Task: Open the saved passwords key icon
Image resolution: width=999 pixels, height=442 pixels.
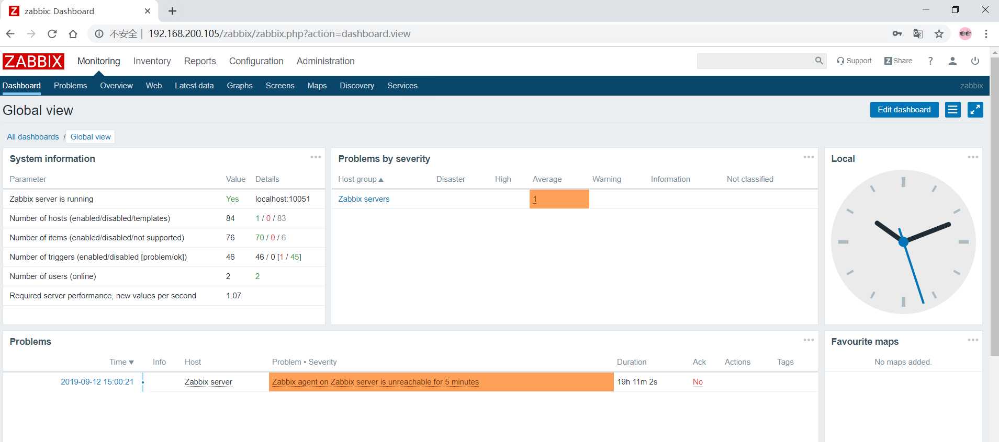Action: tap(897, 34)
